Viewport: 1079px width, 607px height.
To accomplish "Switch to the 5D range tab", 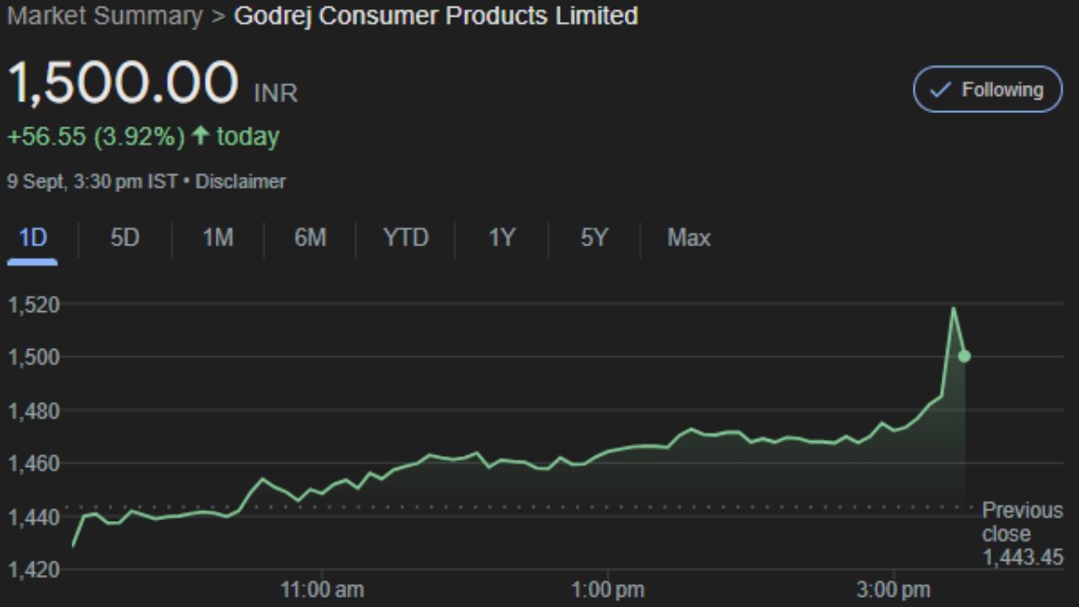I will [125, 239].
